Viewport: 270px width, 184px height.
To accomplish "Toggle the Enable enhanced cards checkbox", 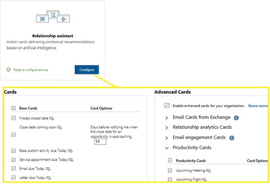I will (167, 105).
